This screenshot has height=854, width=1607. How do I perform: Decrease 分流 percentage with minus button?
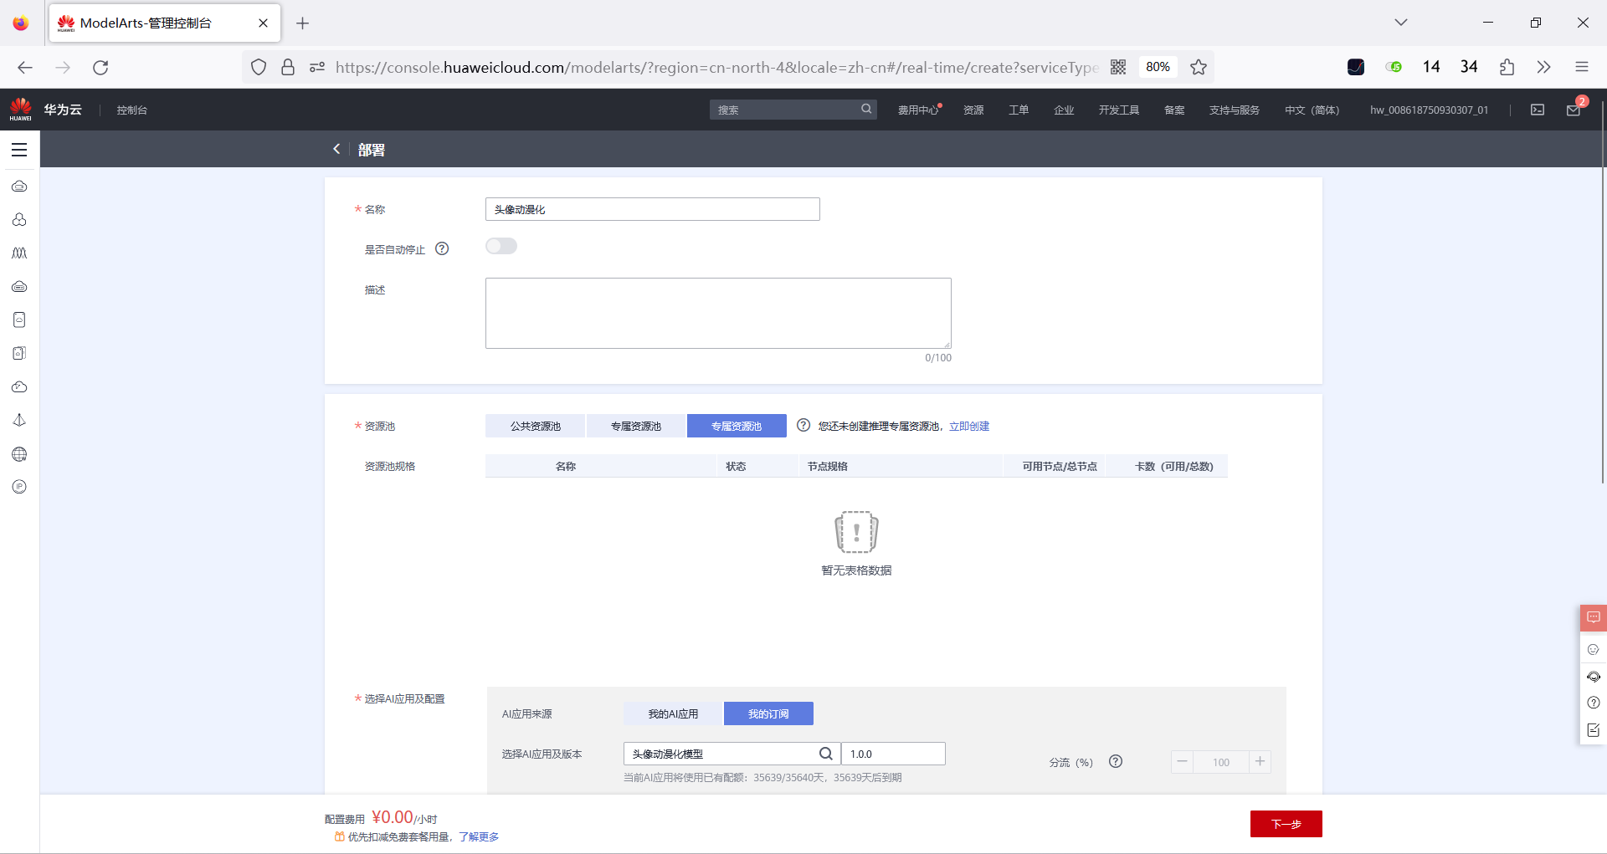1182,761
